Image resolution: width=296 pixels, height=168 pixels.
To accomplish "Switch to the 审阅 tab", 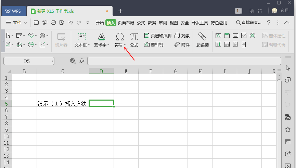I will coord(163,23).
